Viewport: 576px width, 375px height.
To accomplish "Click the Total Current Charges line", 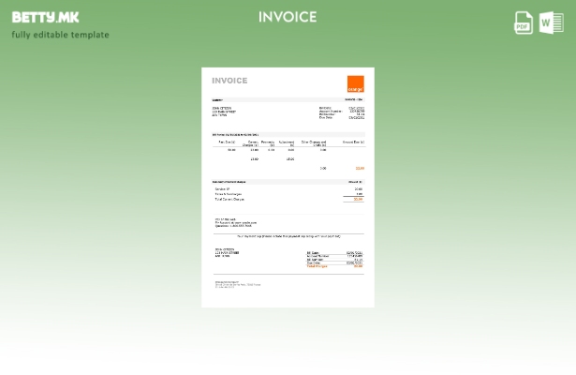I will tap(229, 200).
